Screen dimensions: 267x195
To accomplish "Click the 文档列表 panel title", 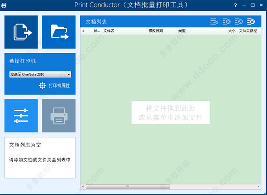I will point(96,22).
